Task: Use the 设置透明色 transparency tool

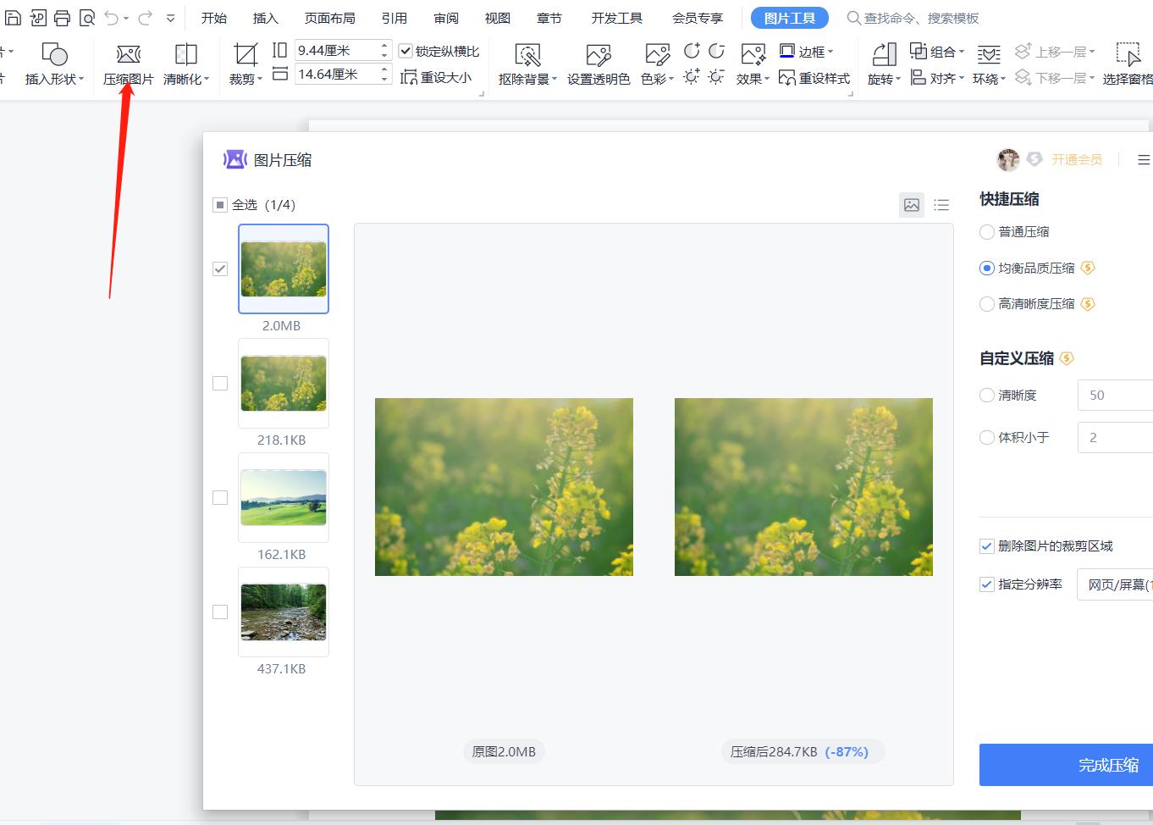Action: (x=599, y=64)
